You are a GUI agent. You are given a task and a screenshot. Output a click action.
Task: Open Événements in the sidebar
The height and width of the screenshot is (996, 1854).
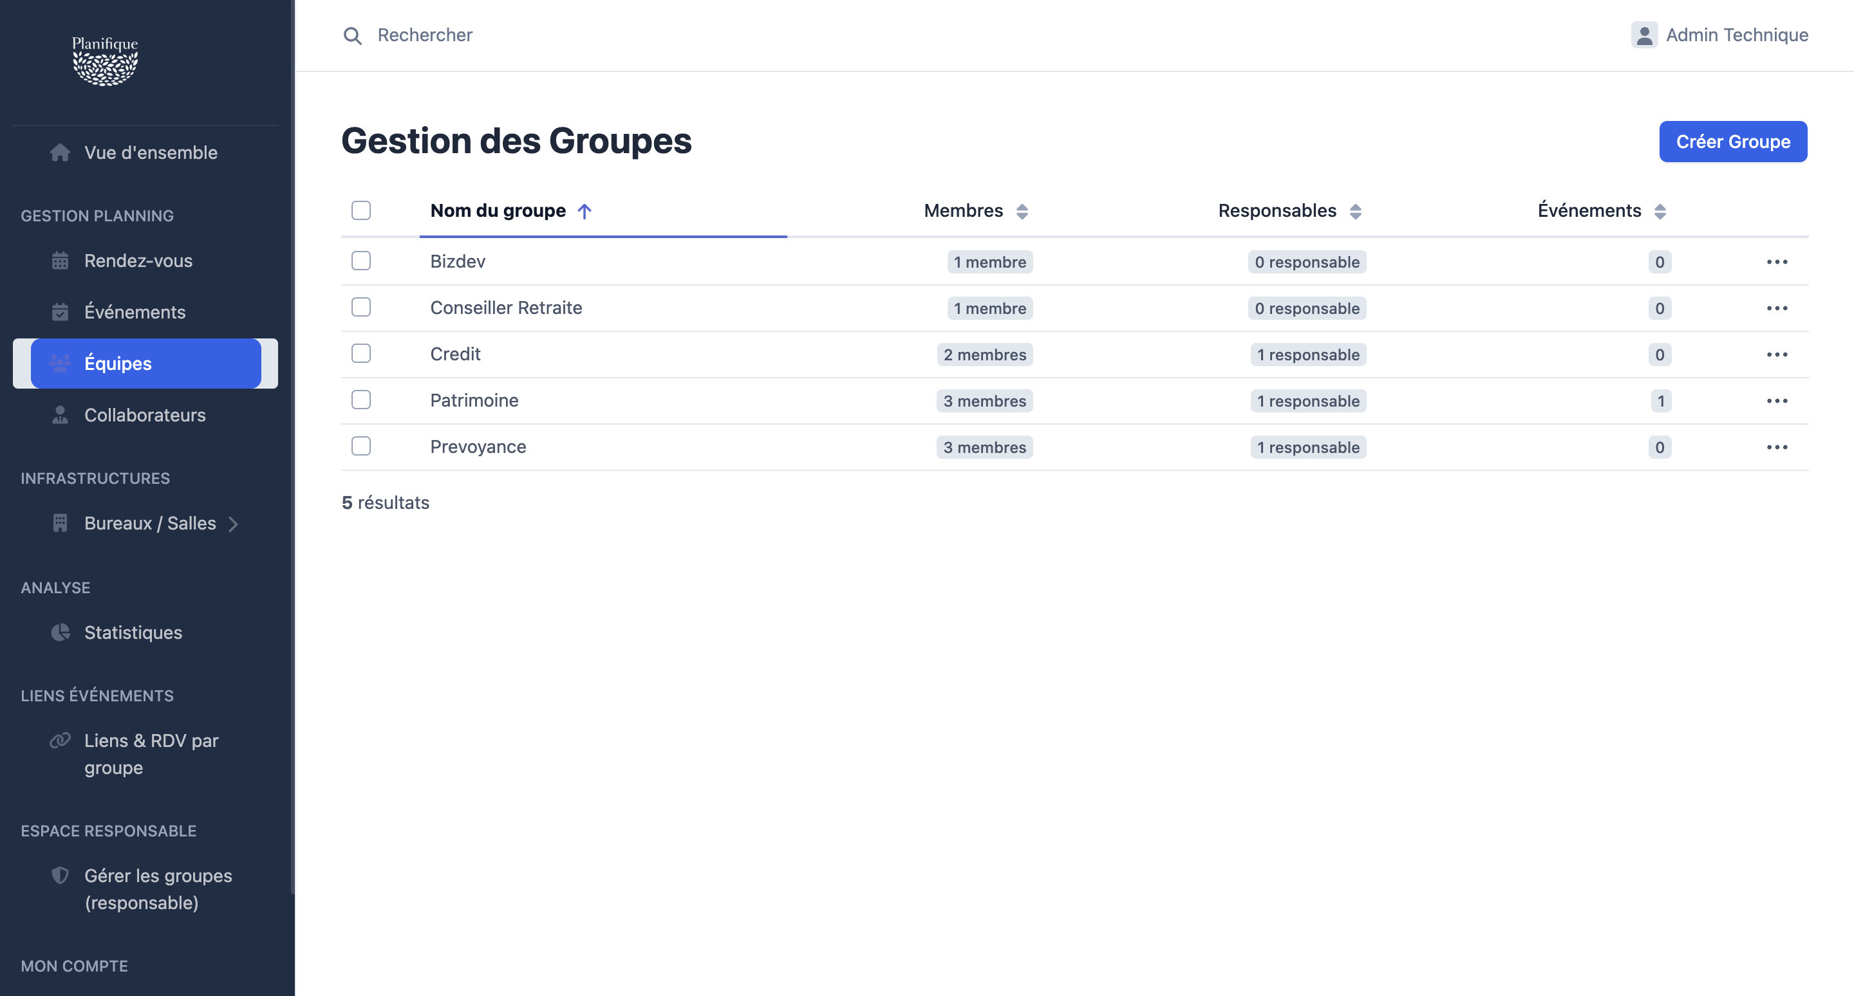pos(145,312)
